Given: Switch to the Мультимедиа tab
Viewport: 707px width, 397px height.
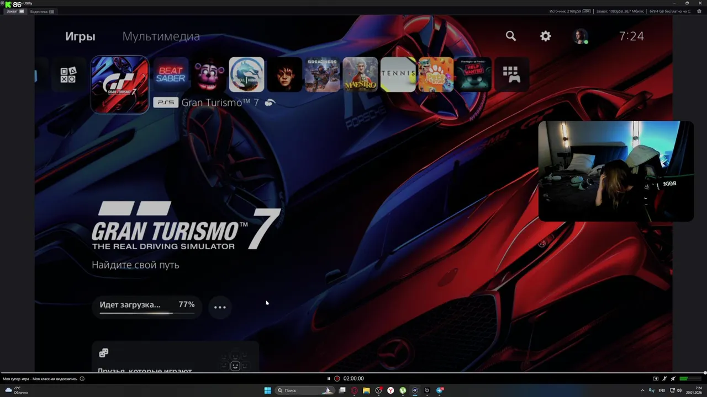Looking at the screenshot, I should [161, 36].
